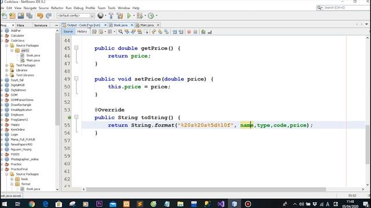Click the Debug Project icon
Screen dimensions: 371x208
[x=140, y=16]
